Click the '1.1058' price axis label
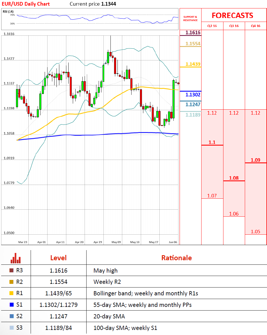This screenshot has height=335, width=267. [x=9, y=133]
